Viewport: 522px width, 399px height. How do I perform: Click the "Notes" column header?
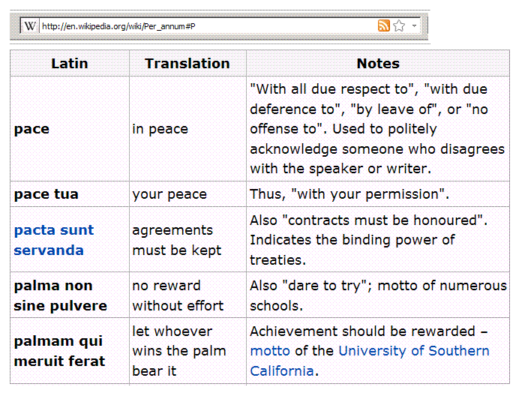pos(377,64)
